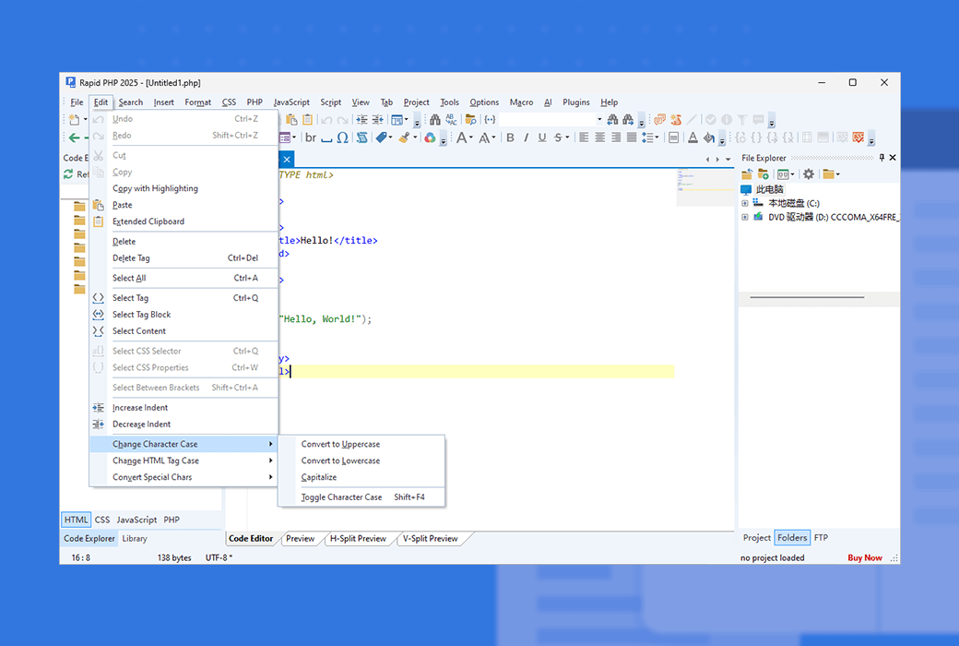Click the background fill color icon
This screenshot has width=959, height=646.
pyautogui.click(x=708, y=138)
